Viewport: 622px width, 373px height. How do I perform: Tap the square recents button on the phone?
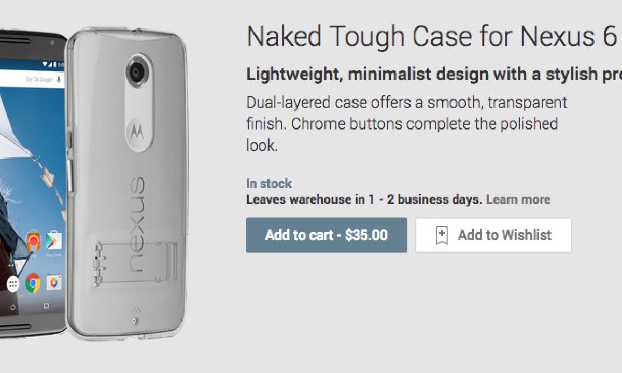pyautogui.click(x=45, y=307)
